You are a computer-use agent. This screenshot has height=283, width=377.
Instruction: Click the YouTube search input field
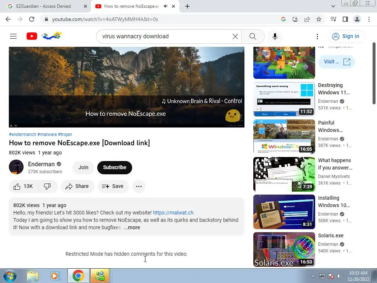tap(166, 36)
